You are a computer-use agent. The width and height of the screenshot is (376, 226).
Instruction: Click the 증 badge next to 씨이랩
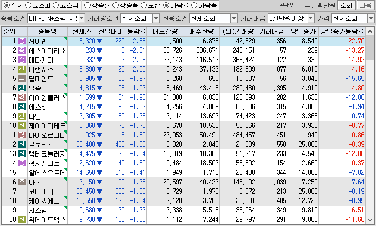point(22,41)
